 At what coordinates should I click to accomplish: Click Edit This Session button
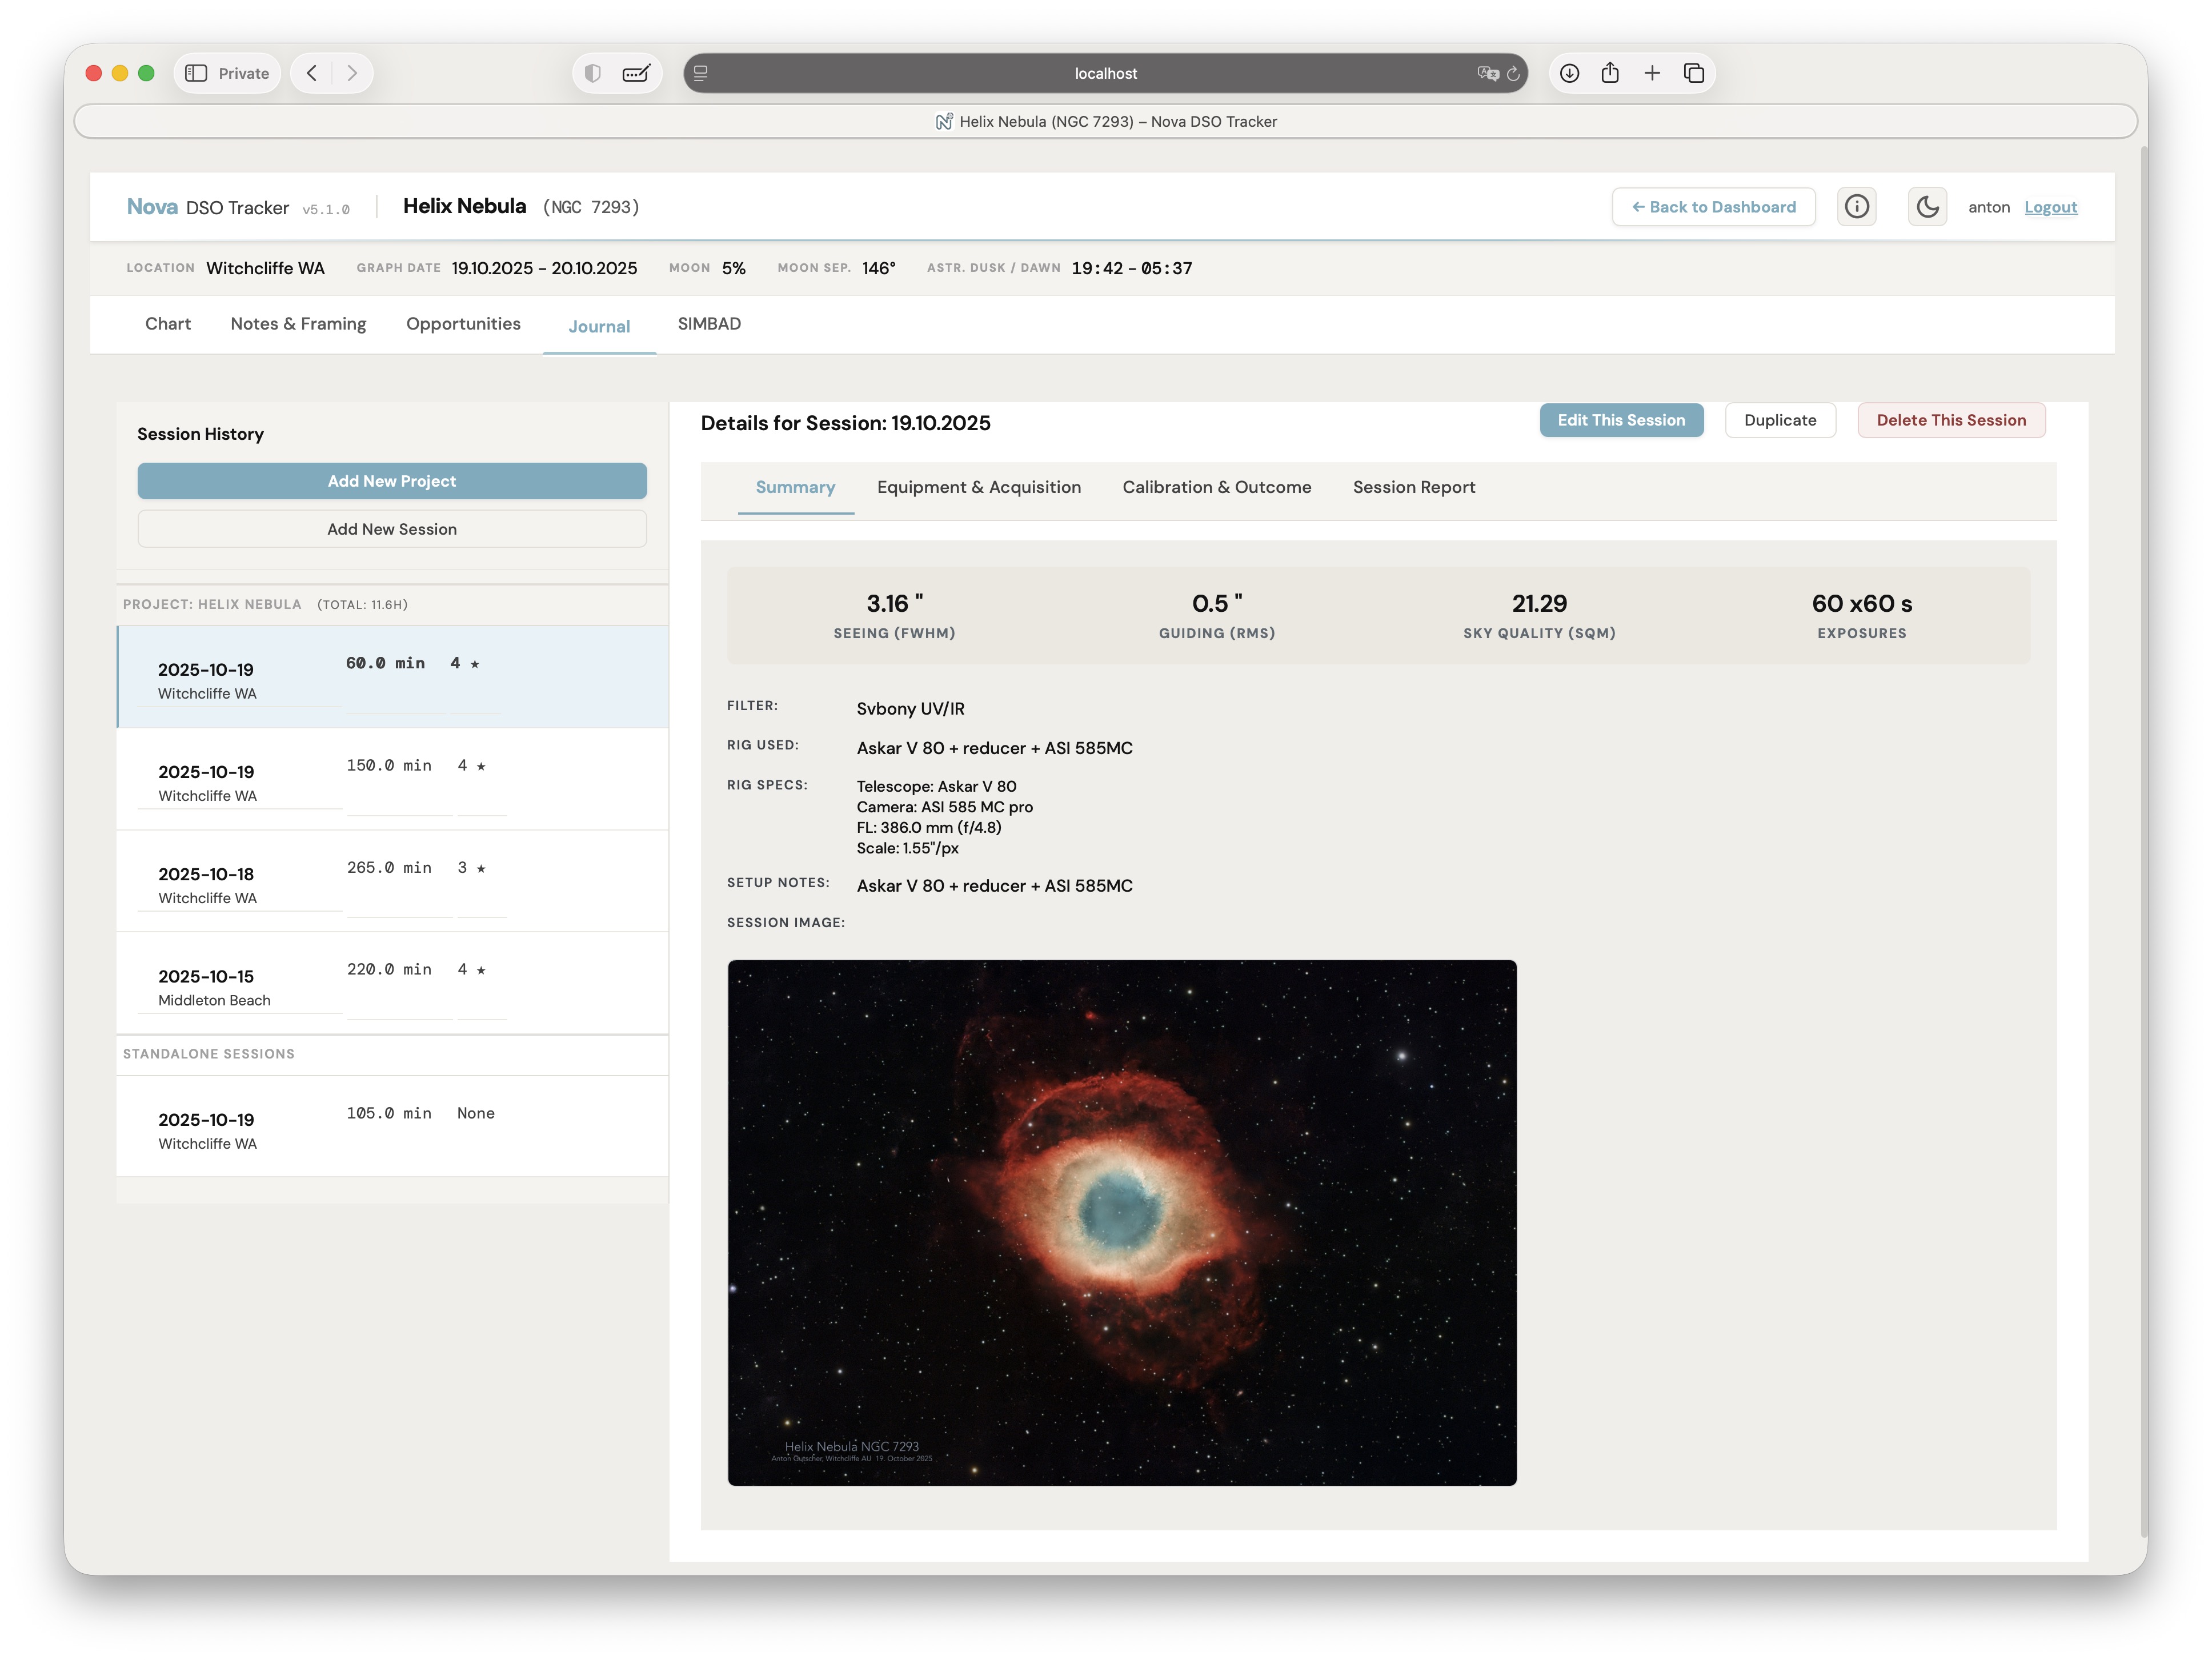(x=1620, y=420)
